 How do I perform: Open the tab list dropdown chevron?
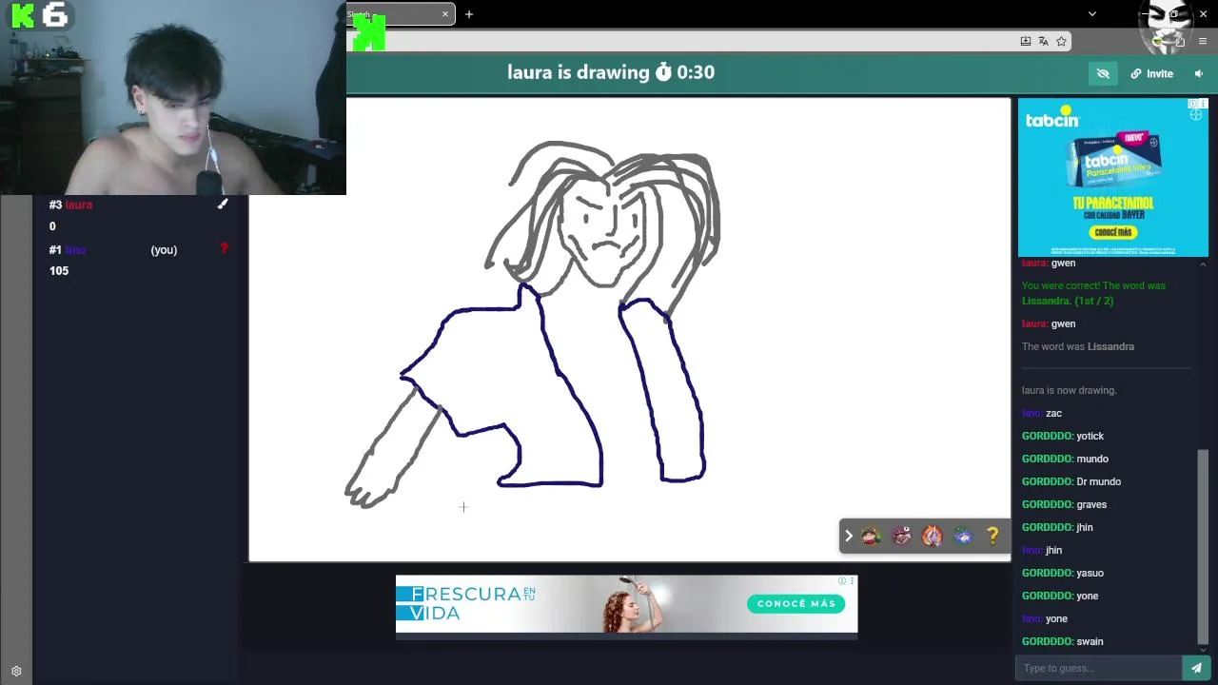coord(1092,14)
